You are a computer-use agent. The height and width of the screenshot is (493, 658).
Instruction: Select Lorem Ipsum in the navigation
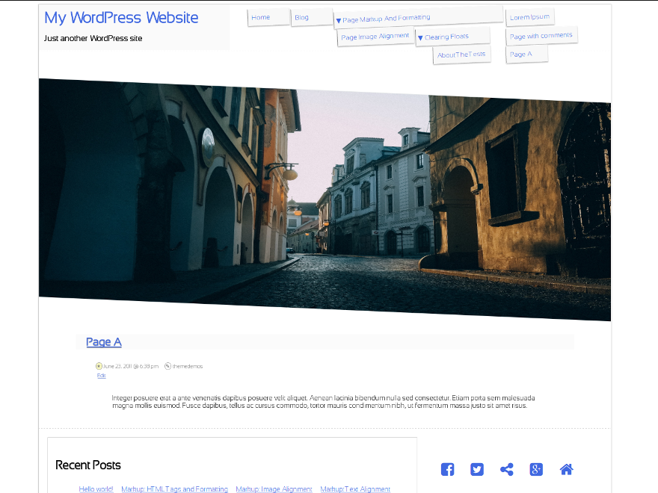(529, 16)
